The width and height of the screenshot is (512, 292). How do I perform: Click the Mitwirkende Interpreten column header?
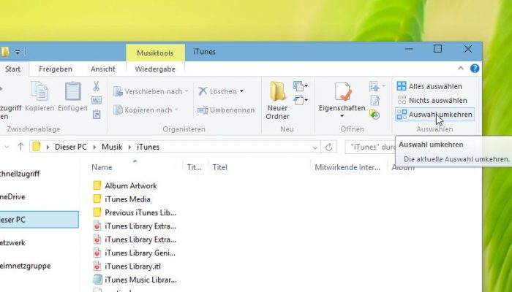click(x=347, y=167)
